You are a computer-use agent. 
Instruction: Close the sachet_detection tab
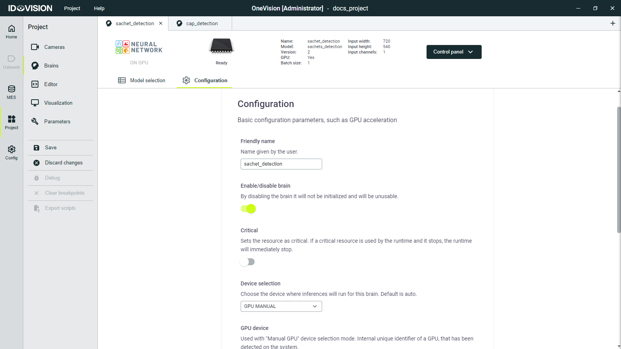click(161, 23)
